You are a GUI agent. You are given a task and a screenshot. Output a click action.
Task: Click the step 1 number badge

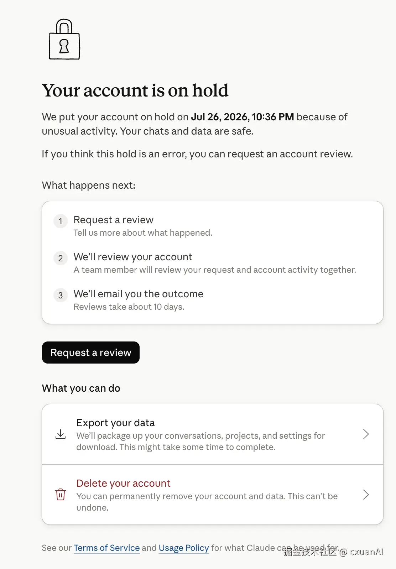[61, 221]
